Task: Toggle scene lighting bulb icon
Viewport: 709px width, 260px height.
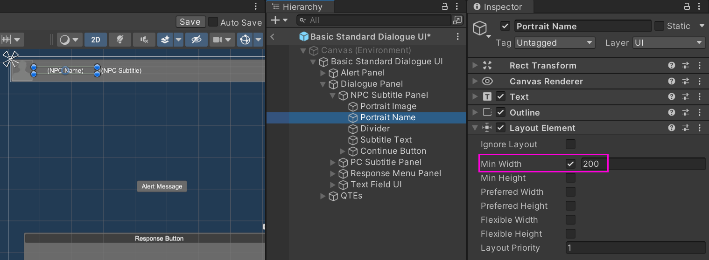Action: pos(120,40)
